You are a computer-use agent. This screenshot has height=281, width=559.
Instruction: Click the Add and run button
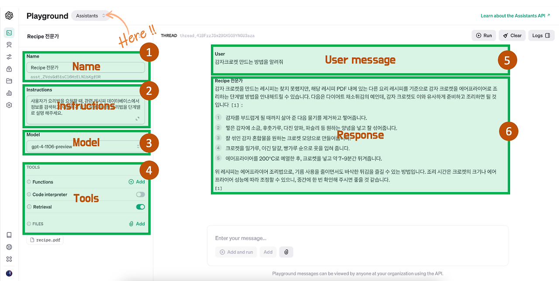236,252
